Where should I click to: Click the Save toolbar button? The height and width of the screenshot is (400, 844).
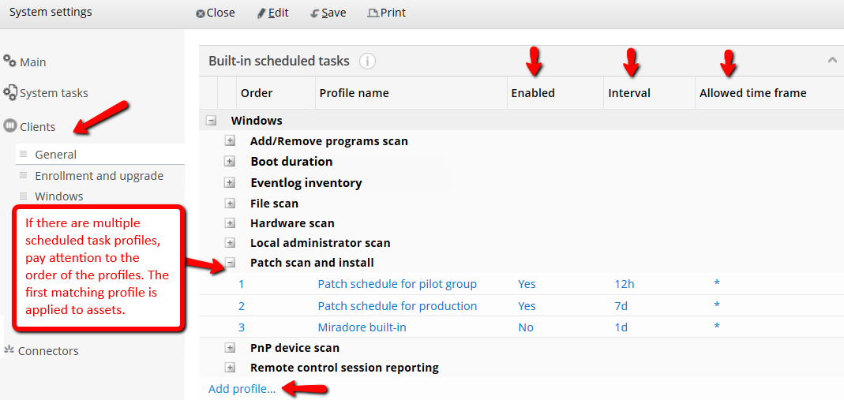[328, 13]
